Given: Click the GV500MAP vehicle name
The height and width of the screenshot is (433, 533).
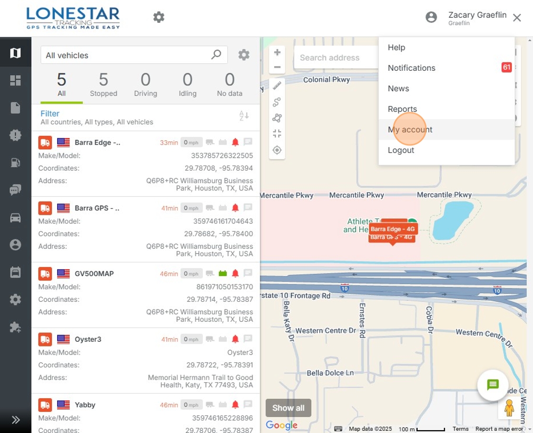Looking at the screenshot, I should [x=94, y=273].
